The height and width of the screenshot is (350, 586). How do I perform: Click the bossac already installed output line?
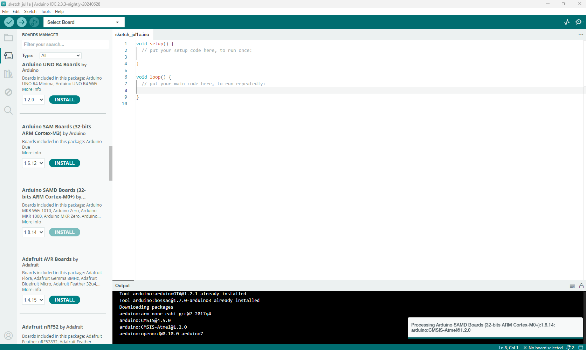(189, 301)
